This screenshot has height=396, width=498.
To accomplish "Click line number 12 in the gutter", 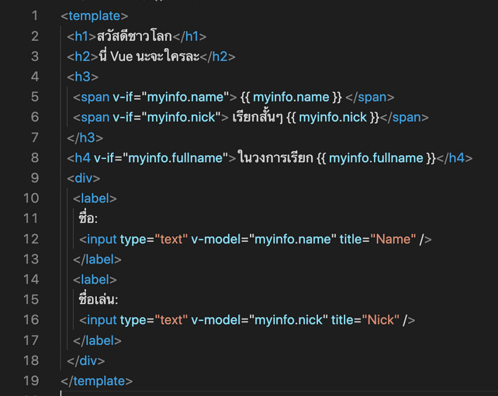I will click(x=31, y=239).
